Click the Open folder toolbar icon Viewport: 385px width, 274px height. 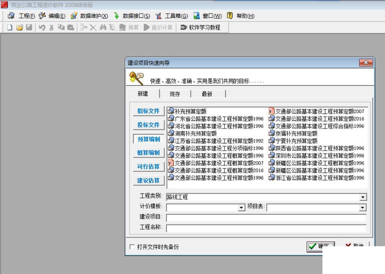[x=20, y=27]
